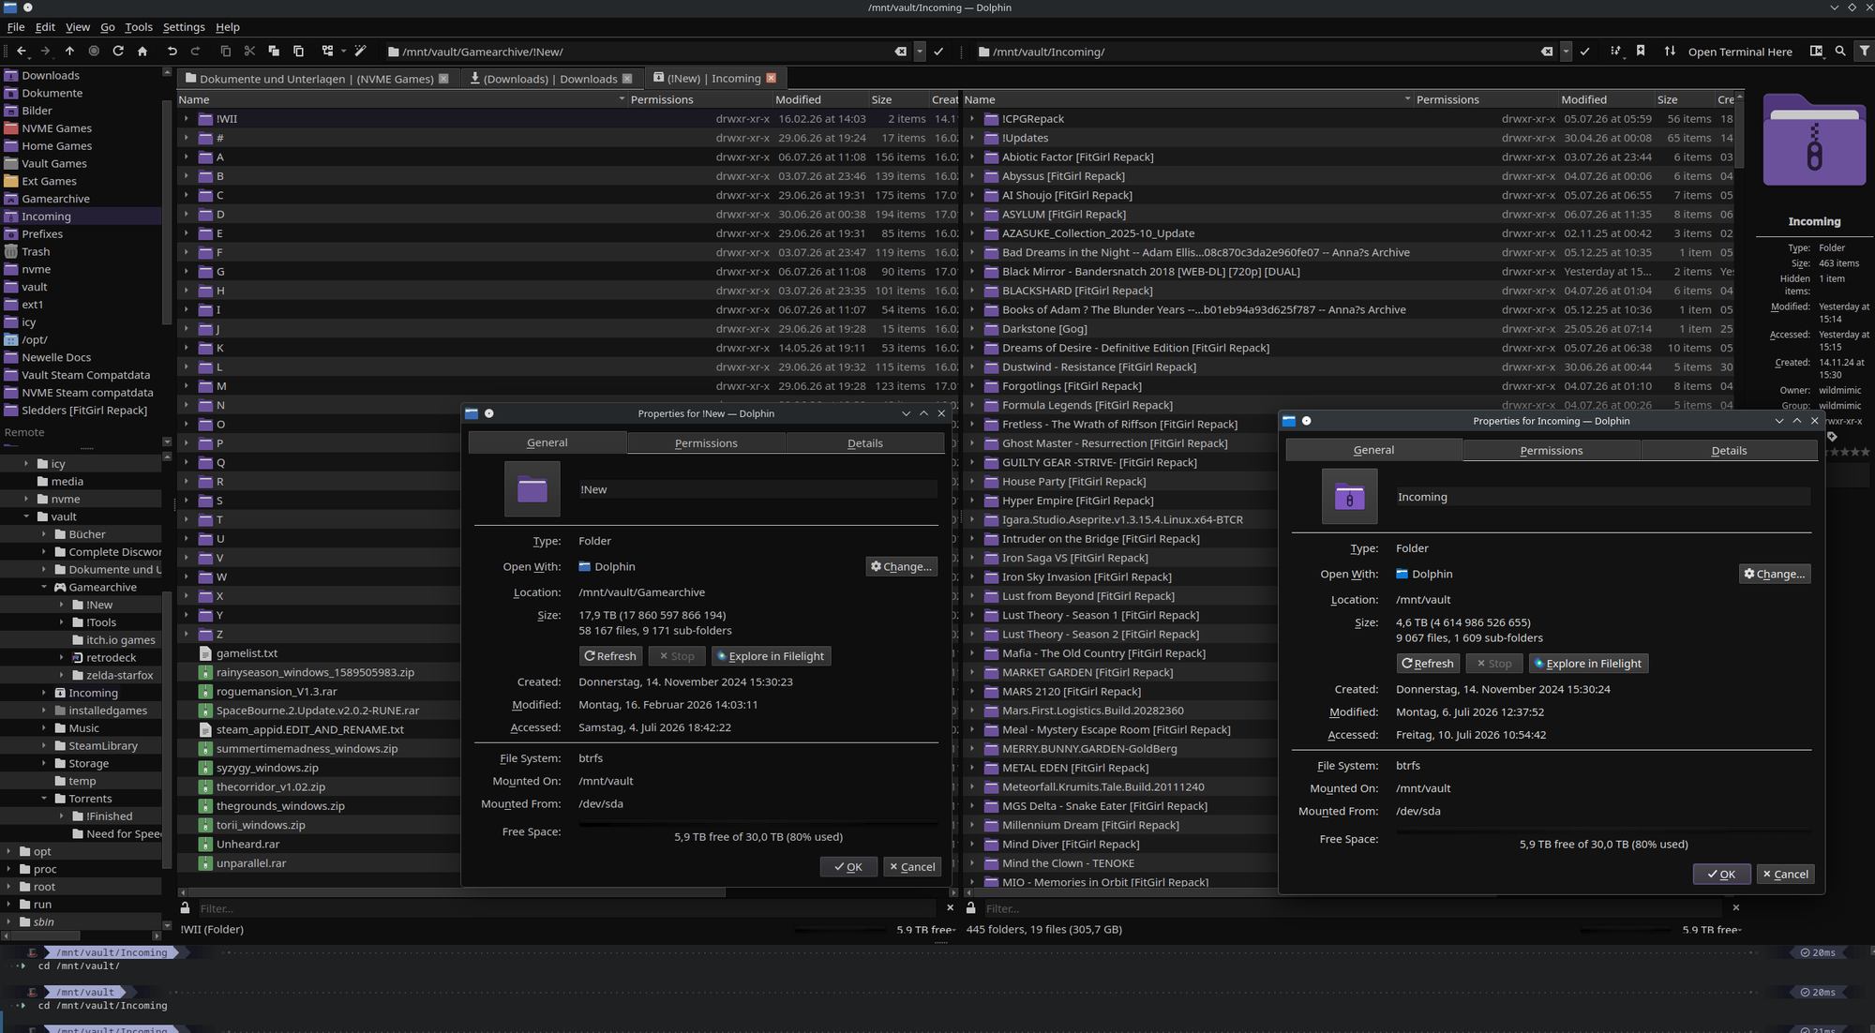Click Open Terminal Here

(1740, 52)
